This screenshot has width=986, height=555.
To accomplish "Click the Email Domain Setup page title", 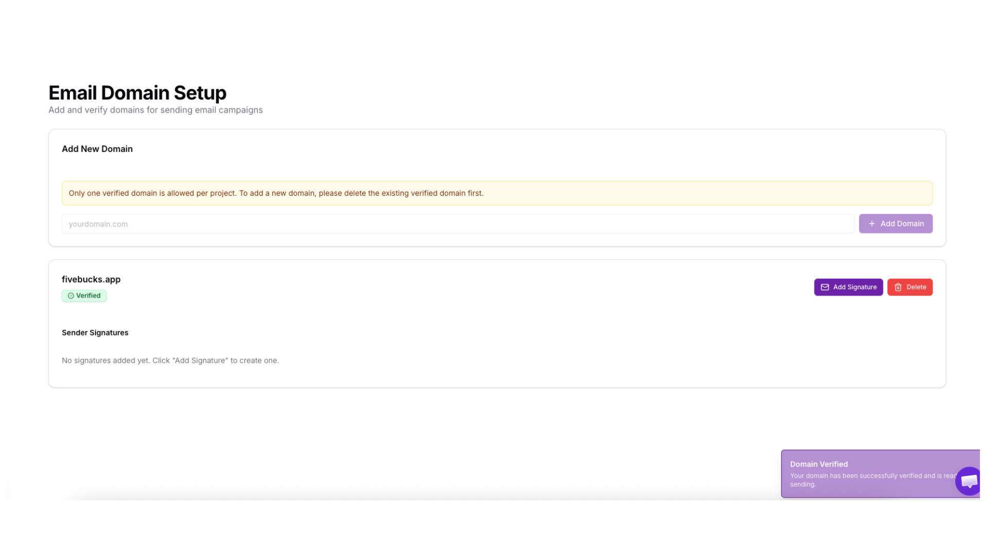I will (137, 93).
